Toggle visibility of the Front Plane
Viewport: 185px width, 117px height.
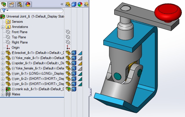pyautogui.click(x=68, y=32)
